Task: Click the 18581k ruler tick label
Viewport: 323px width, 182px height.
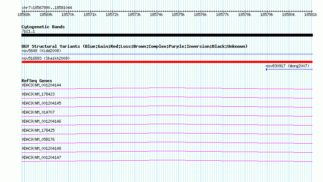Action: pyautogui.click(x=311, y=14)
